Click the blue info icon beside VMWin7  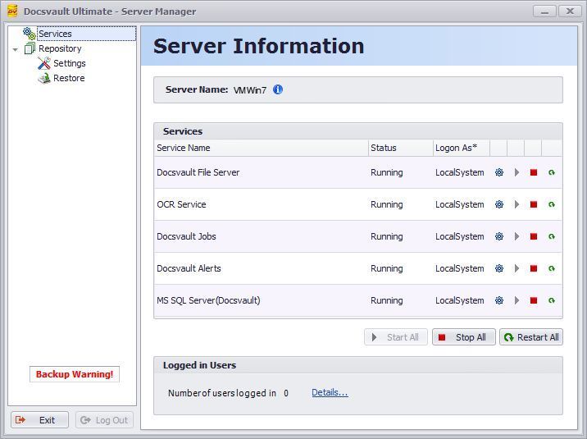[278, 89]
